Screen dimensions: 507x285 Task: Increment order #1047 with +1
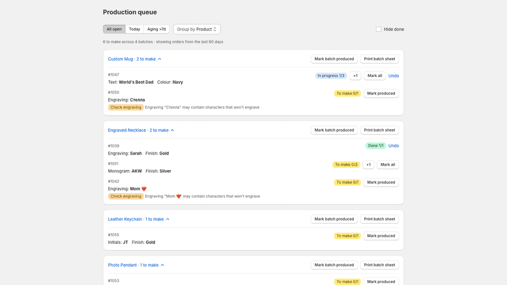[x=355, y=76]
